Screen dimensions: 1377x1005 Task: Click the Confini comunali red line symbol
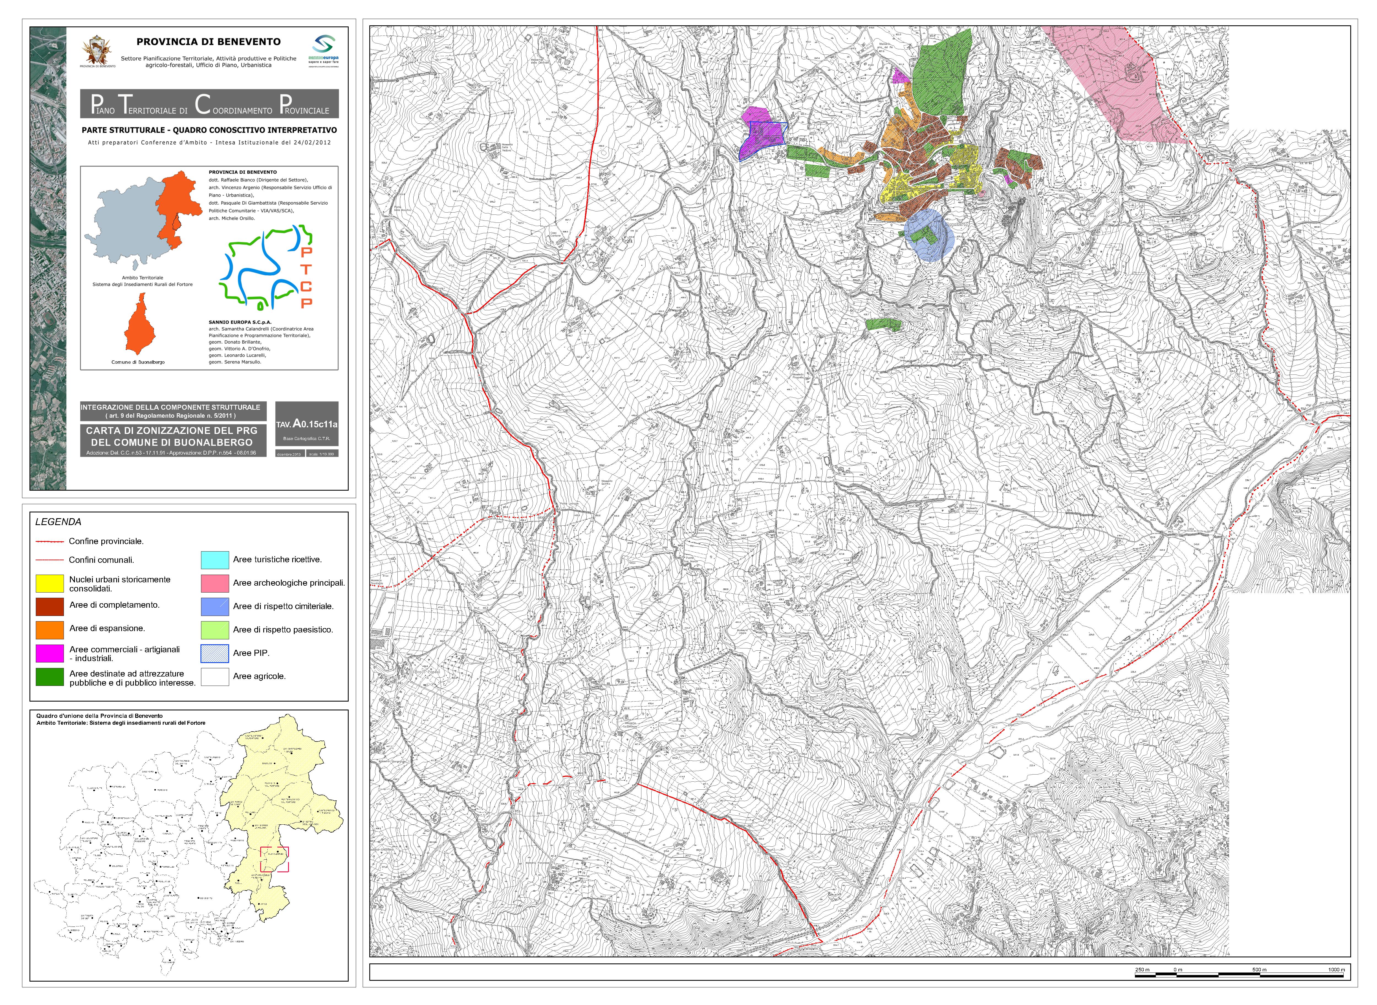[x=50, y=560]
